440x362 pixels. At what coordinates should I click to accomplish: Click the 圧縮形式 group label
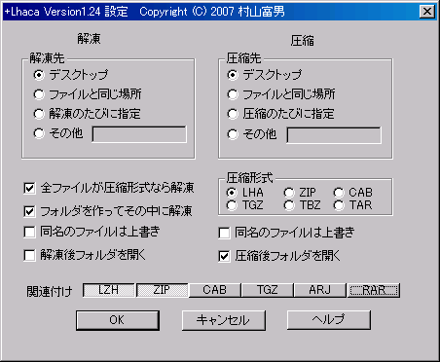tap(250, 178)
